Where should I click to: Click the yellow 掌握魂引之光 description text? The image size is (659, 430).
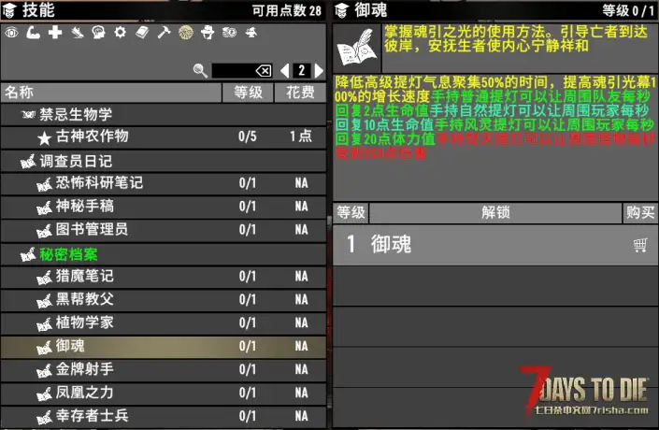click(x=516, y=38)
